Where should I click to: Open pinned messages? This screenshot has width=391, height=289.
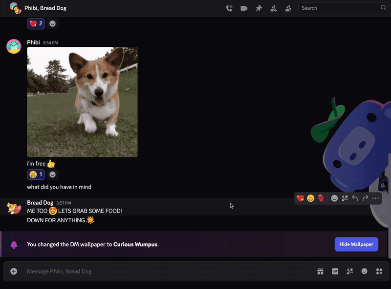(259, 8)
